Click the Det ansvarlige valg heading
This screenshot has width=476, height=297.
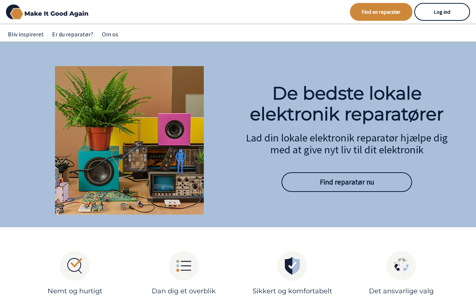(401, 291)
